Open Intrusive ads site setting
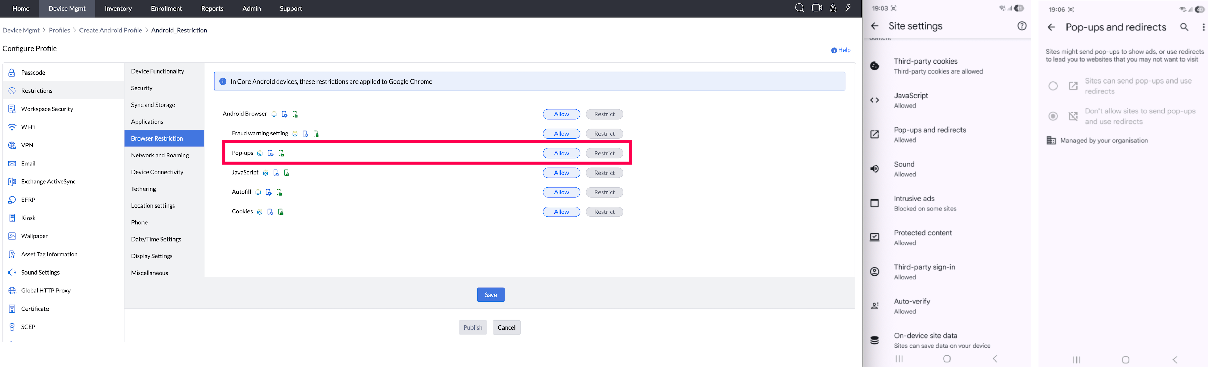This screenshot has height=367, width=1210. point(947,203)
